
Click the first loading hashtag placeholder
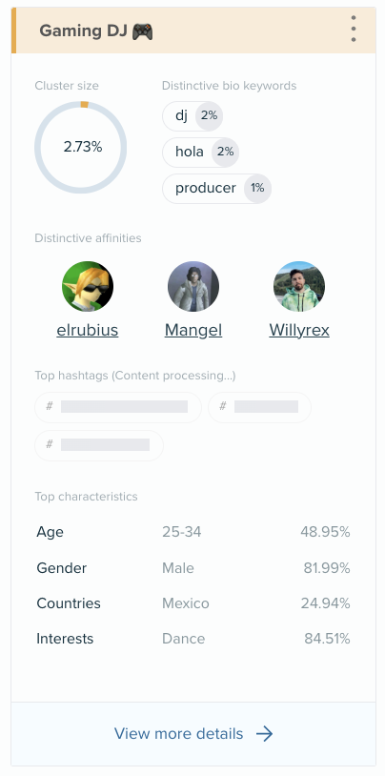tap(118, 407)
